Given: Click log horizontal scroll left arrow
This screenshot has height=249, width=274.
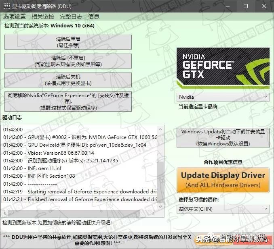Looking at the screenshot, I should (5, 213).
